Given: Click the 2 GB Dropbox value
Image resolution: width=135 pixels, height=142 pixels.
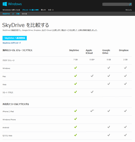Looking at the screenshot, I should coord(125,60).
